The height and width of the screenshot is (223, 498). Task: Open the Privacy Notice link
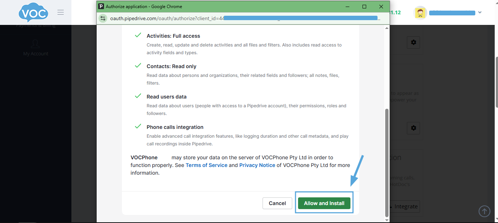[257, 165]
